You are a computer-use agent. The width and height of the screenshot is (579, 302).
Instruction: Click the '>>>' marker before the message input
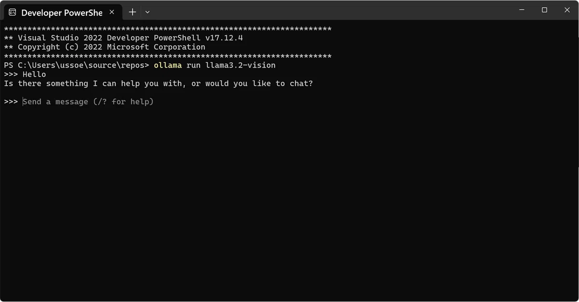[11, 102]
